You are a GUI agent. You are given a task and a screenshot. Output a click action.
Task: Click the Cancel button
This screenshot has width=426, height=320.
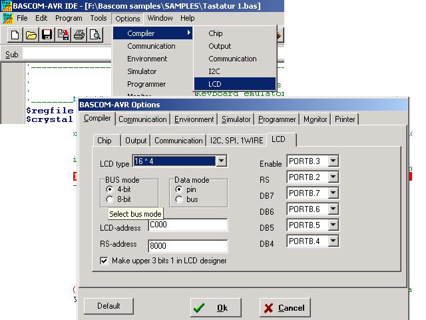285,307
